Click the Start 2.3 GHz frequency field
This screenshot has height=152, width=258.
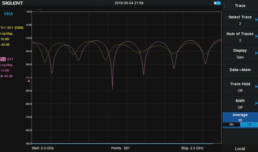click(x=43, y=148)
